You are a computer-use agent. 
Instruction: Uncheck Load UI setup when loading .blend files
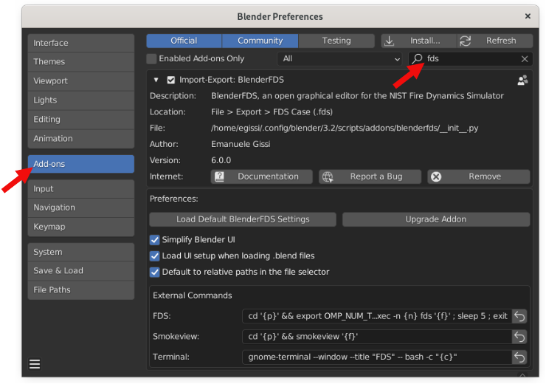[155, 256]
